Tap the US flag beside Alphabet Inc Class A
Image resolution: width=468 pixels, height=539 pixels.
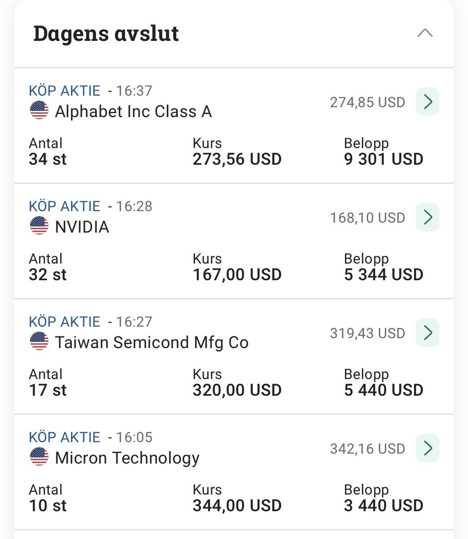(x=39, y=110)
